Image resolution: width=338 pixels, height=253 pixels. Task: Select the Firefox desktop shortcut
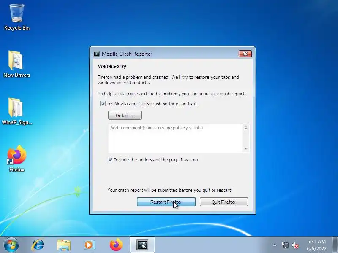16,159
